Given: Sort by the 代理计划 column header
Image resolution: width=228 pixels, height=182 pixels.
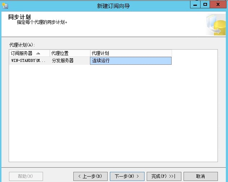Looking at the screenshot, I should (x=130, y=53).
